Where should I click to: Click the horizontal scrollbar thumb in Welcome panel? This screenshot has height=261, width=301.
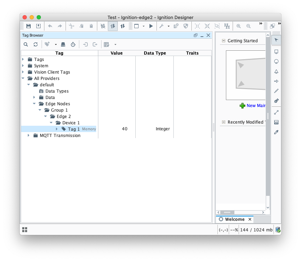(x=227, y=212)
